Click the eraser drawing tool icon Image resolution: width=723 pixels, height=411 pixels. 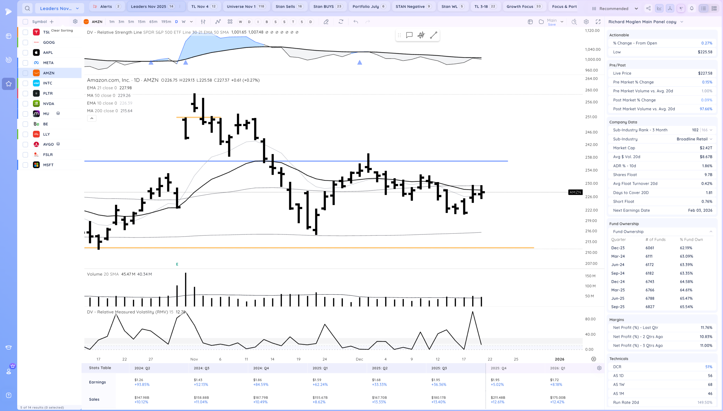[x=326, y=22]
